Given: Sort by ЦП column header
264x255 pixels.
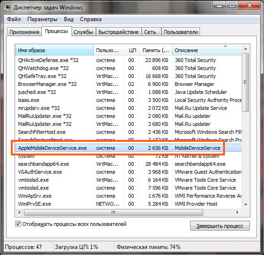Looking at the screenshot, I should coord(131,50).
